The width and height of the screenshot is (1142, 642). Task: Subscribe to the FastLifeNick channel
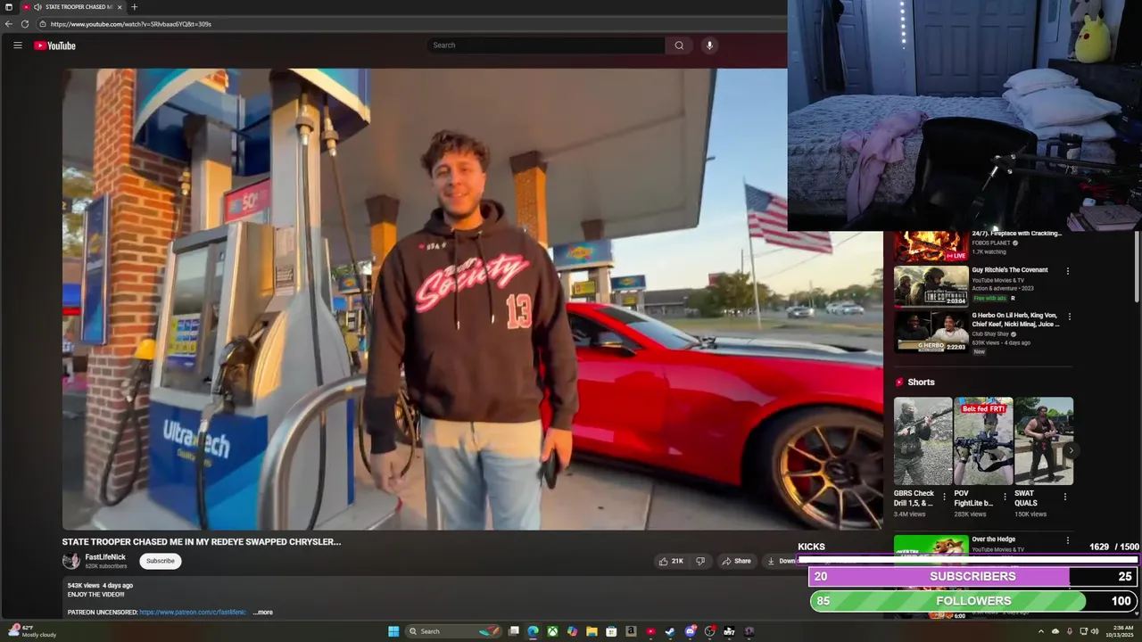161,561
